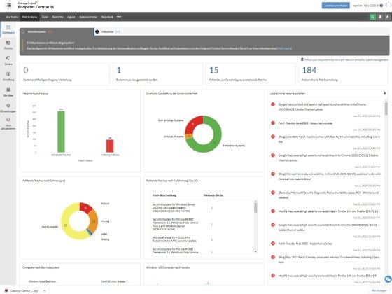The width and height of the screenshot is (392, 294).
Task: Click the blue purchase button at top
Action: 335,6
